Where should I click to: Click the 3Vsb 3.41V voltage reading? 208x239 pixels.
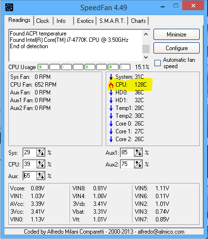90,204
